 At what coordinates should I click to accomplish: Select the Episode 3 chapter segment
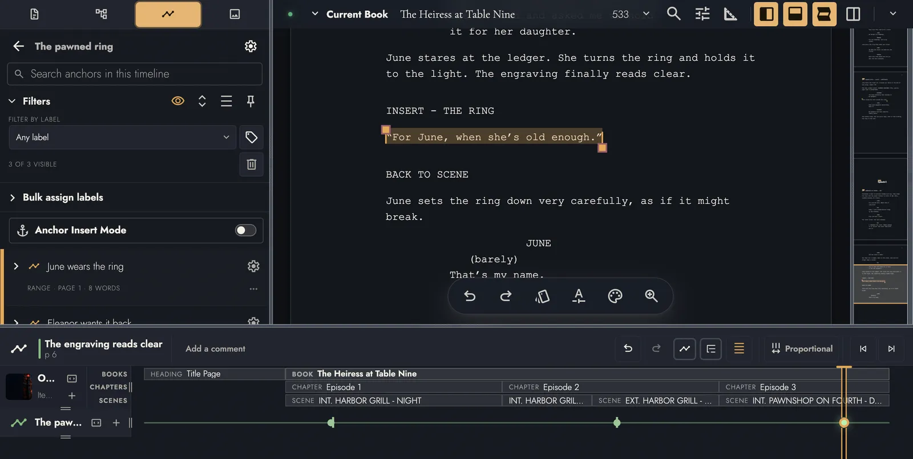[x=803, y=387]
